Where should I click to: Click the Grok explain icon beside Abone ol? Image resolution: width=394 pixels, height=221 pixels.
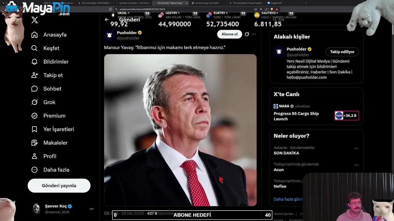pos(247,34)
